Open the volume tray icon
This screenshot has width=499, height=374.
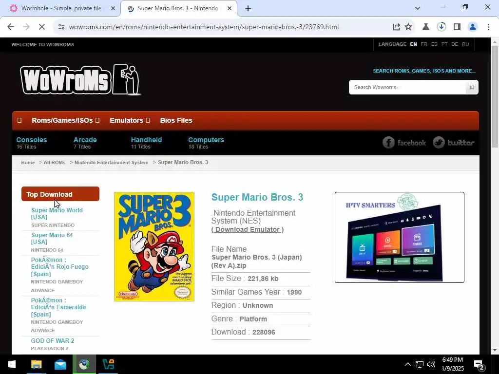coord(431,364)
